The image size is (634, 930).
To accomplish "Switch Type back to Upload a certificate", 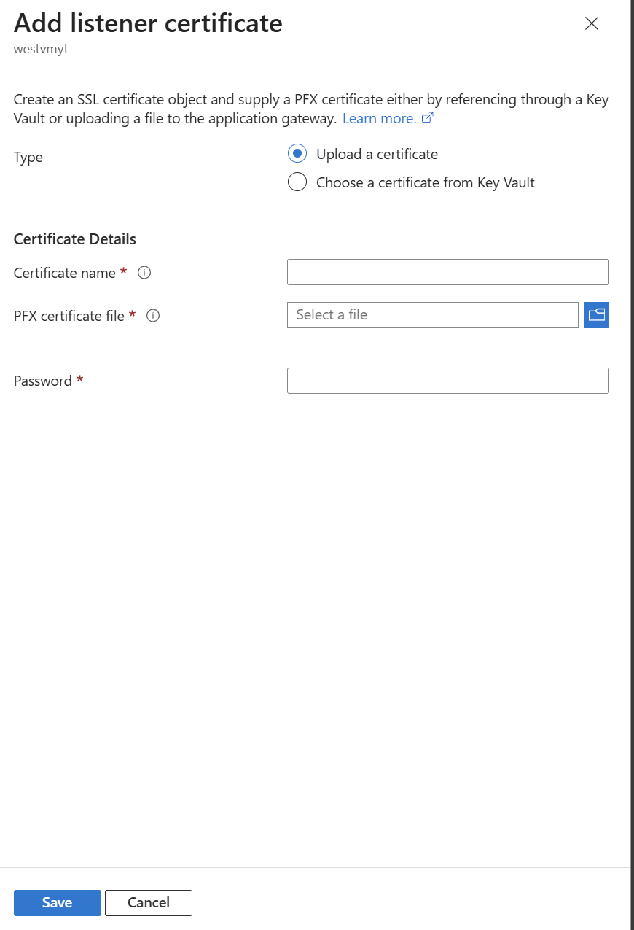I will click(x=297, y=153).
